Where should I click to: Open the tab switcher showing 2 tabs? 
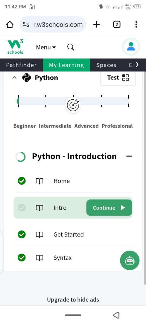[117, 25]
